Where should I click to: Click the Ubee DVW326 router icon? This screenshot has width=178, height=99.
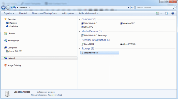click(121, 44)
